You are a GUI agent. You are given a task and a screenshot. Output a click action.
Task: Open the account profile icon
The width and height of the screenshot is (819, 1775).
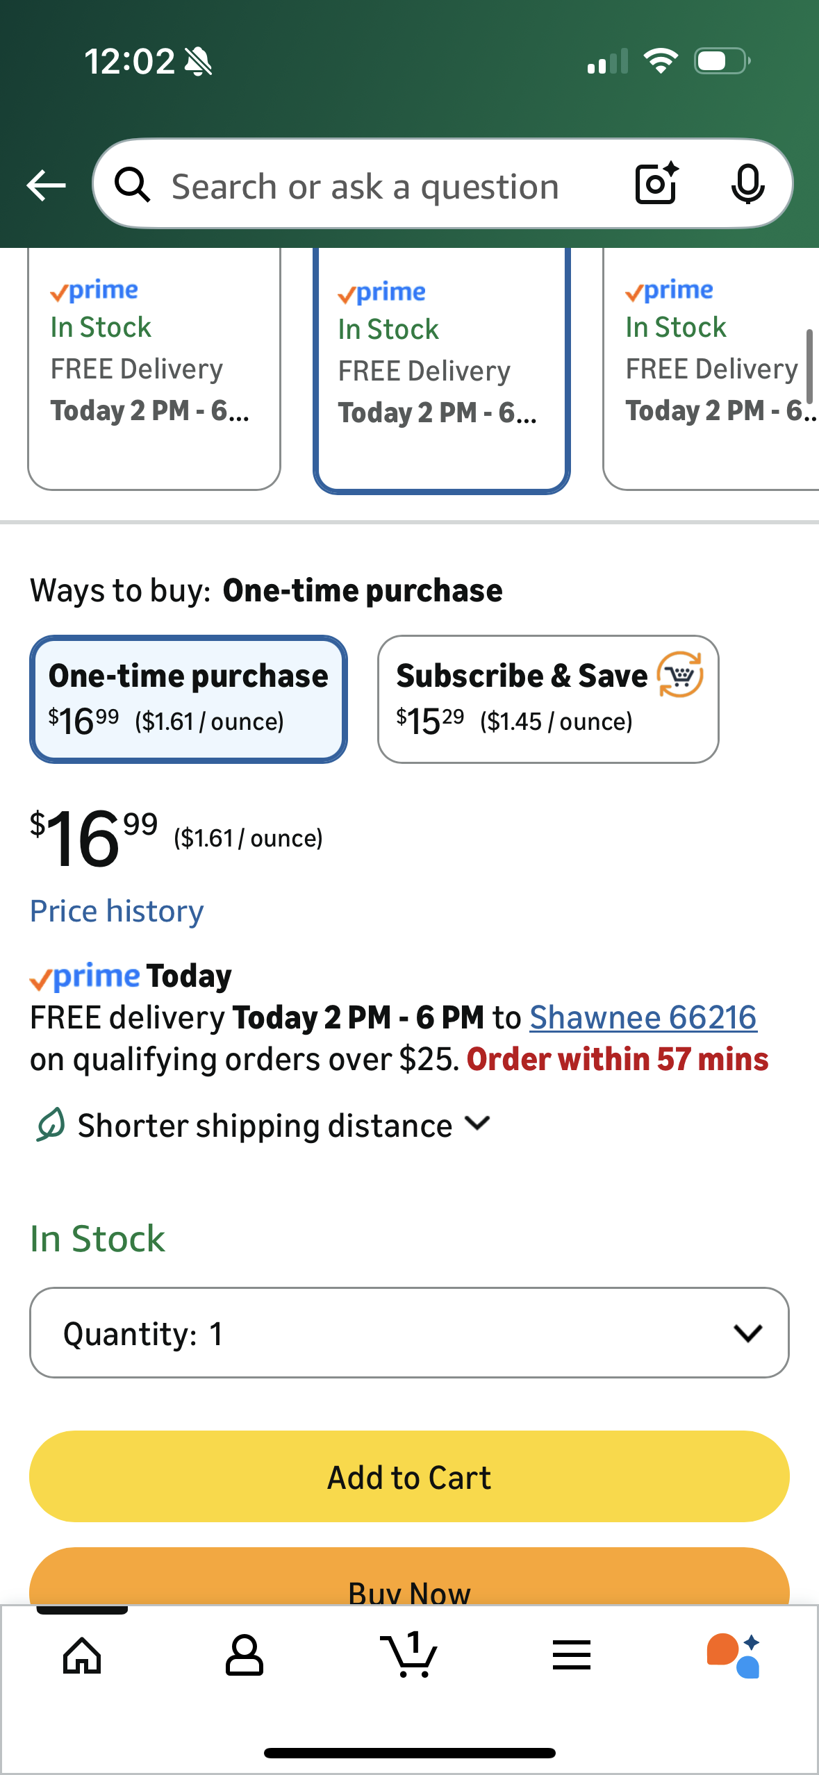coord(245,1656)
